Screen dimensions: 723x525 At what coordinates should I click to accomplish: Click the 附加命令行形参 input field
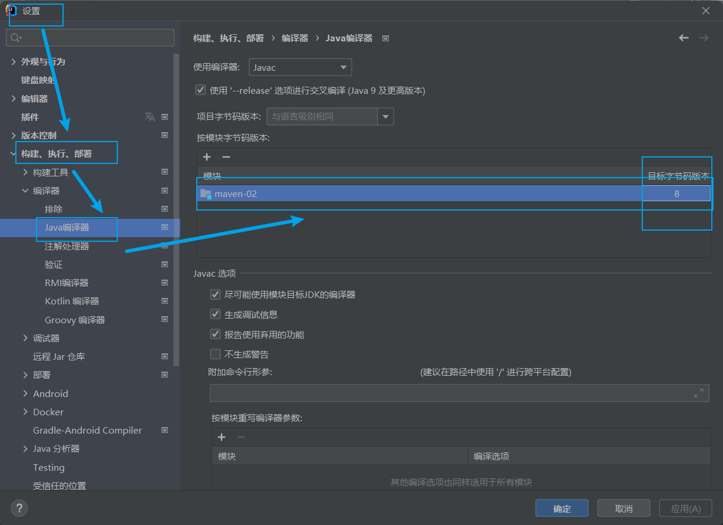(x=460, y=393)
